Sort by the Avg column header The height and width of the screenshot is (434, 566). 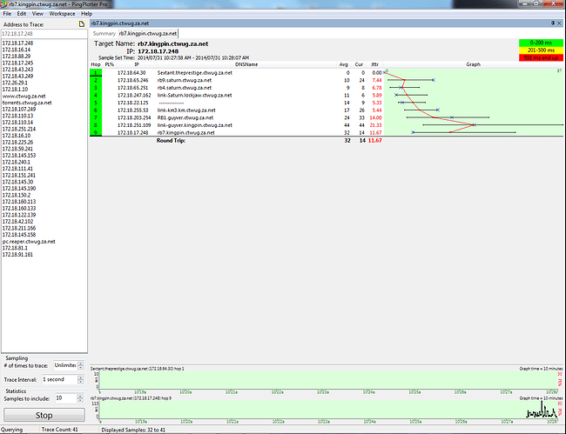[345, 64]
